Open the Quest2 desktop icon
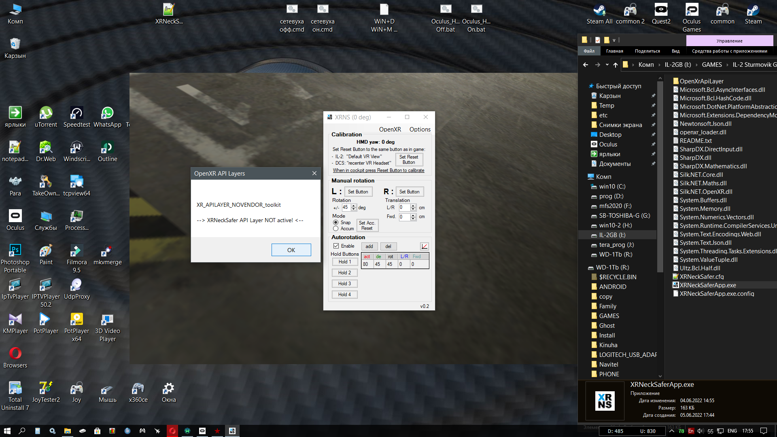Image resolution: width=777 pixels, height=437 pixels. tap(661, 14)
